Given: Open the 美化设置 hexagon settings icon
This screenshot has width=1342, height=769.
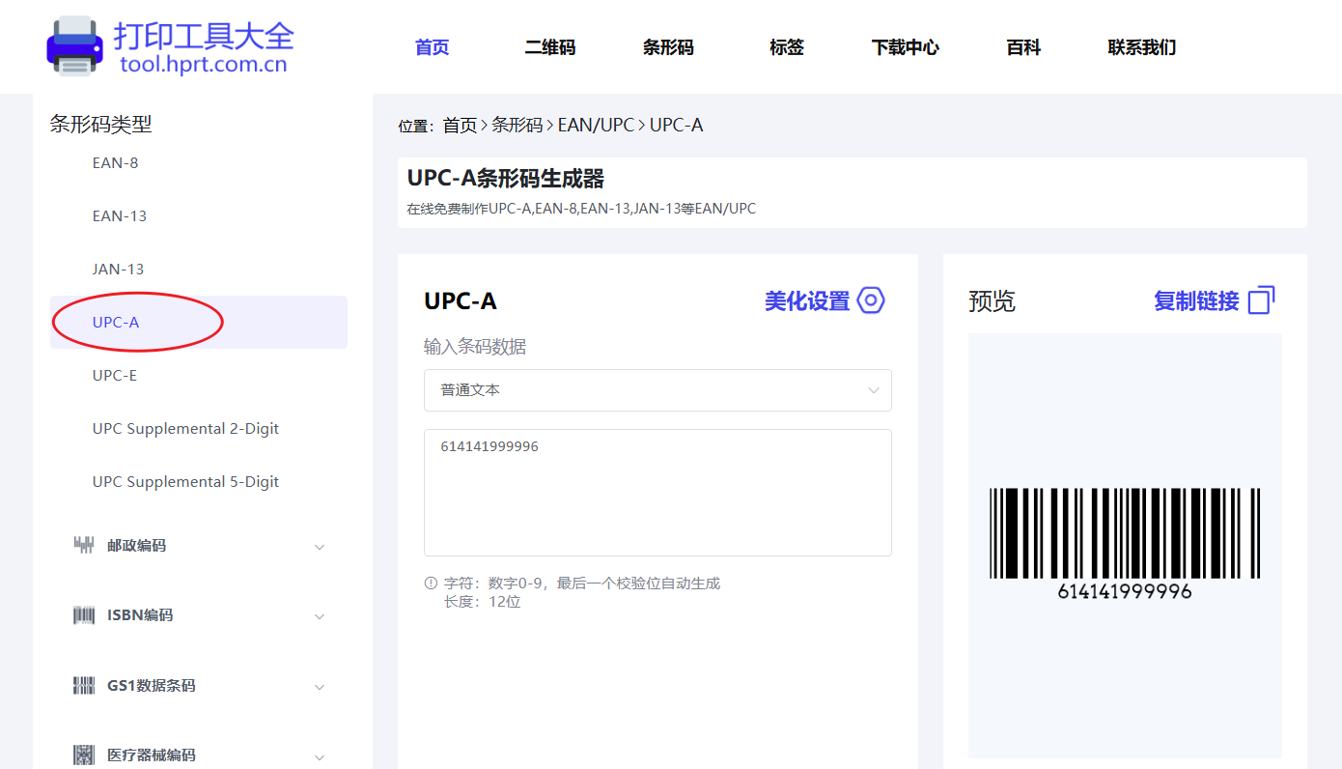Looking at the screenshot, I should [871, 300].
